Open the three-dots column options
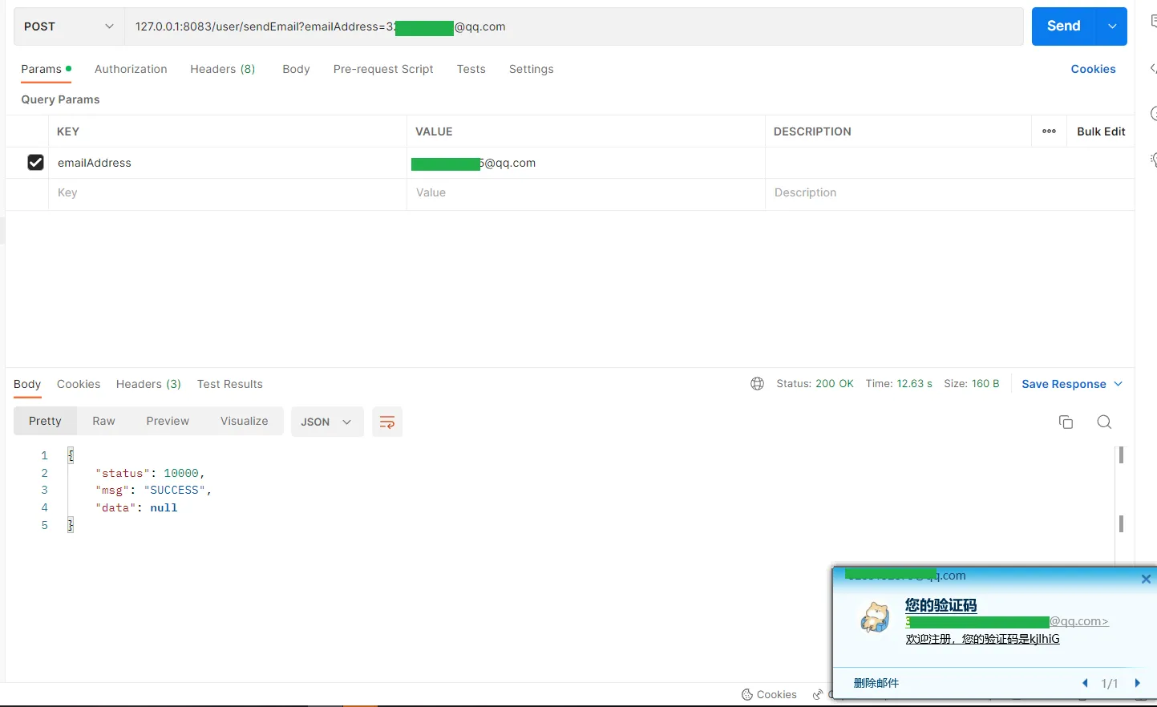Screen dimensions: 1157x707 tap(1049, 131)
